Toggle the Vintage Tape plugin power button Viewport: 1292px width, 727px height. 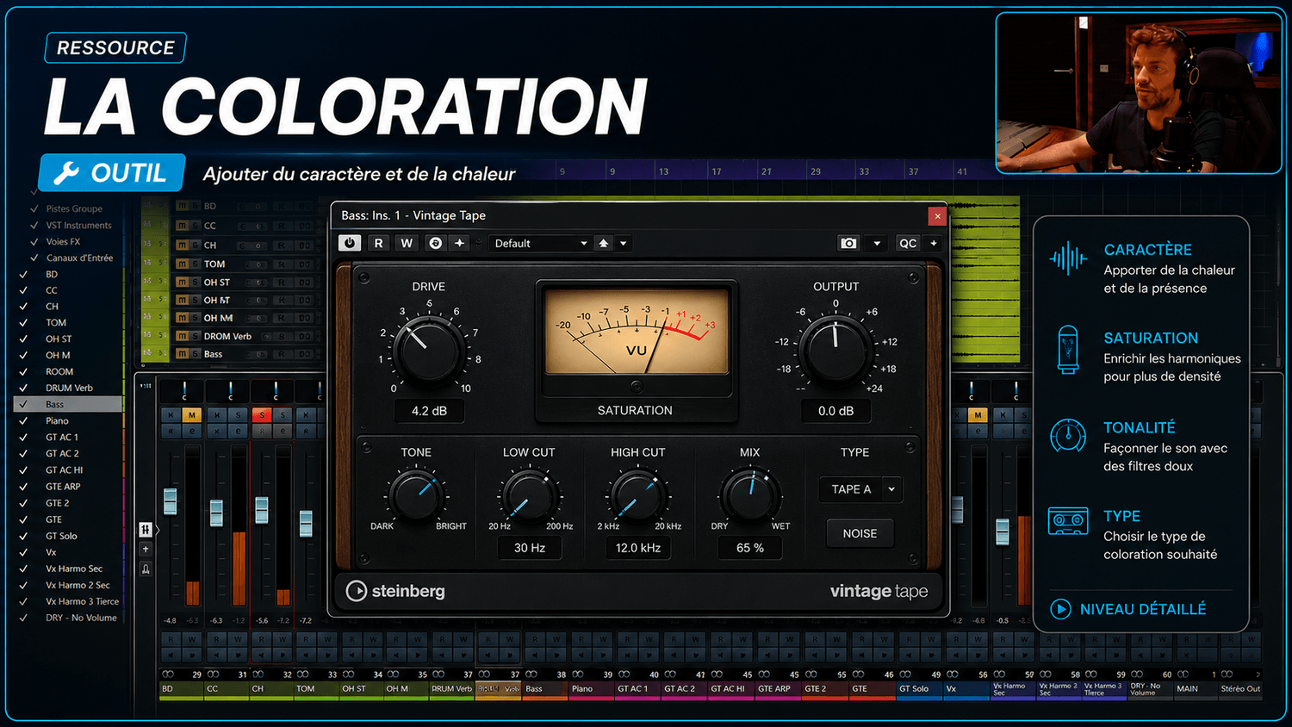pyautogui.click(x=350, y=243)
